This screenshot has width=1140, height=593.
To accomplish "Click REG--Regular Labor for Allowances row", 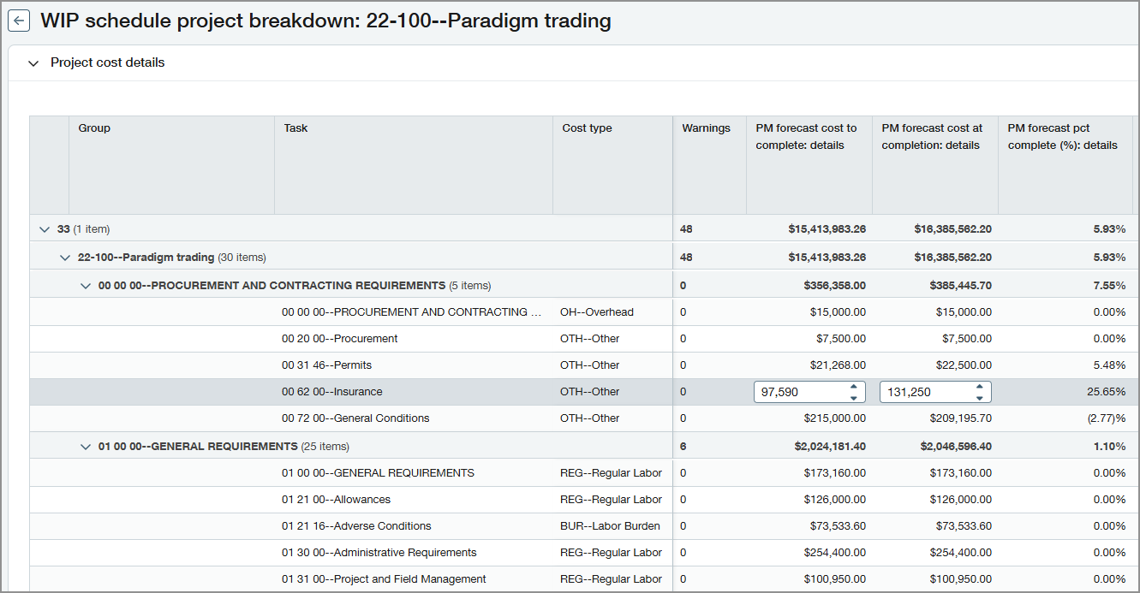I will [612, 500].
